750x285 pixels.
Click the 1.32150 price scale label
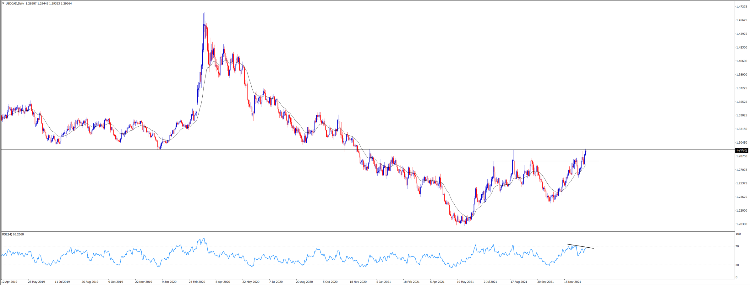(x=742, y=129)
